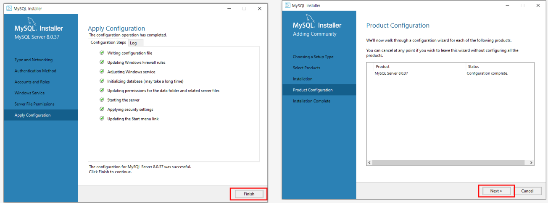Click Cancel in the Product Configuration window
This screenshot has width=548, height=203.
(x=527, y=191)
